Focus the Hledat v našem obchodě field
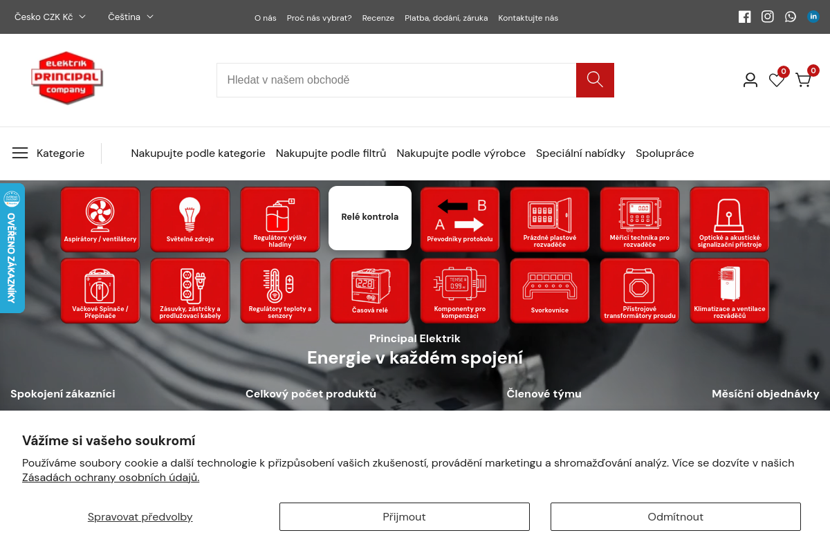This screenshot has height=553, width=830. [x=396, y=80]
